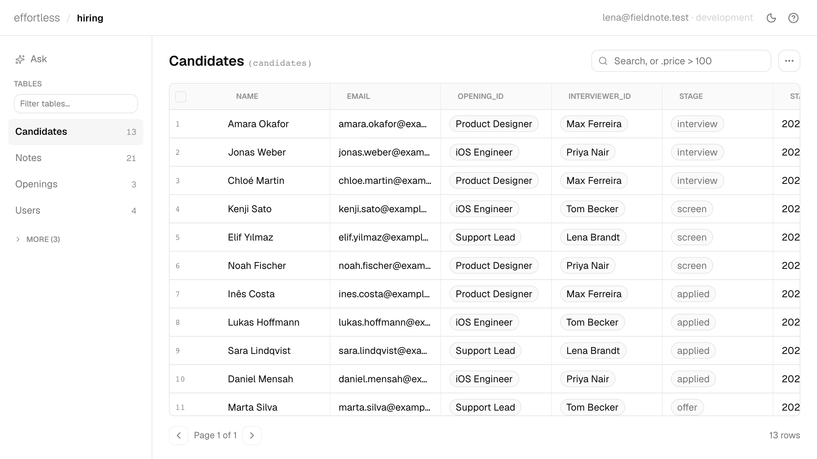Toggle the select-all rows checkbox
Image resolution: width=817 pixels, height=459 pixels.
pos(181,96)
